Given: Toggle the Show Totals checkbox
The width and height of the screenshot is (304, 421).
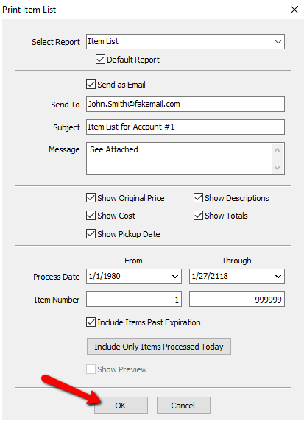Looking at the screenshot, I should [198, 216].
